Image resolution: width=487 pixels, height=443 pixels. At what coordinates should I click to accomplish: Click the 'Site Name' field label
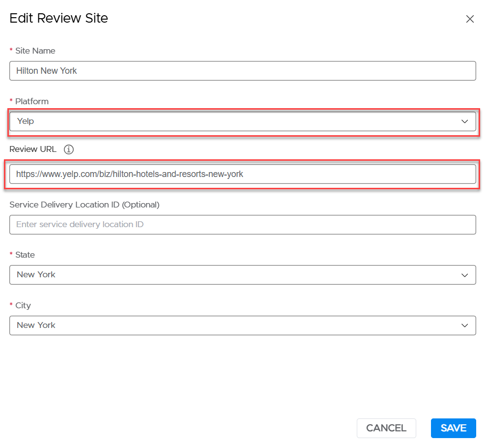[x=35, y=51]
